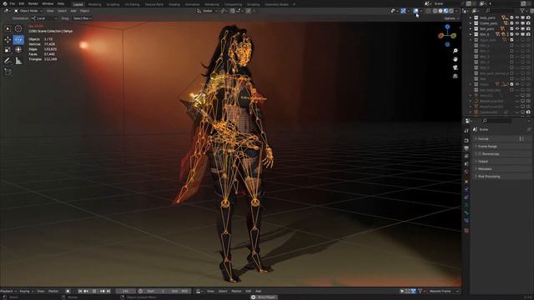The image size is (534, 300).
Task: Click the viewport pan hand icon
Action: coord(456,59)
